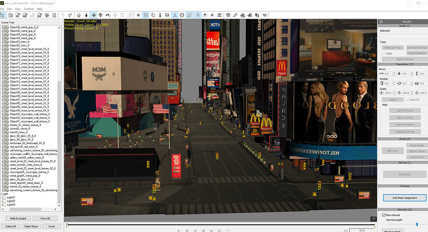The width and height of the screenshot is (428, 232).
Task: Open the Content menu
Action: (29, 9)
